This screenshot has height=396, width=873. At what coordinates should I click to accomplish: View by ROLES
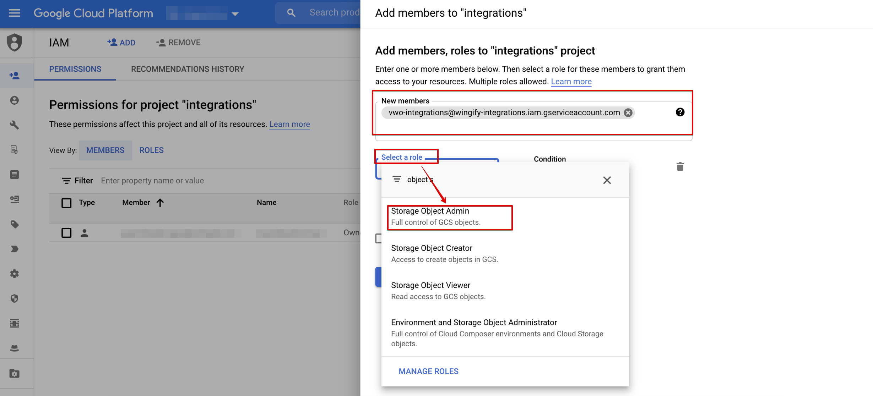click(151, 150)
